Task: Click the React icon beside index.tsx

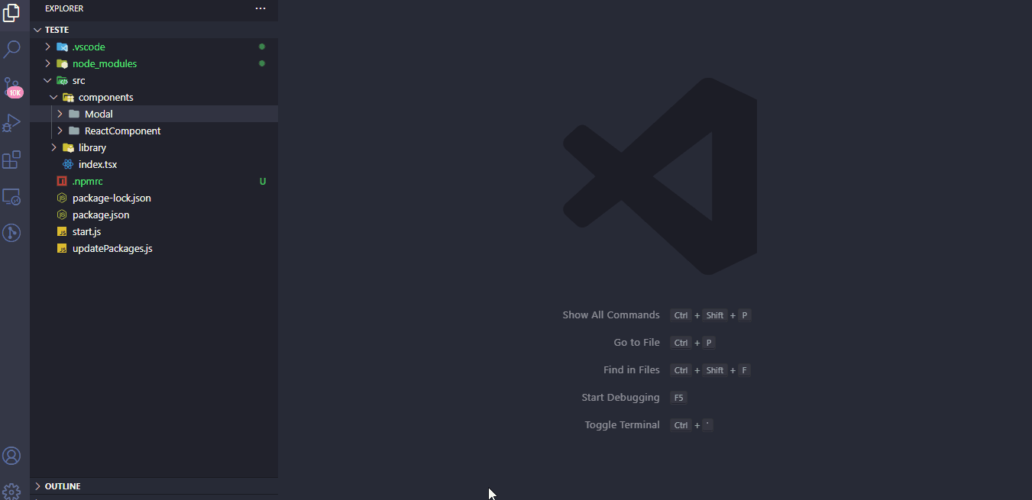Action: click(69, 164)
